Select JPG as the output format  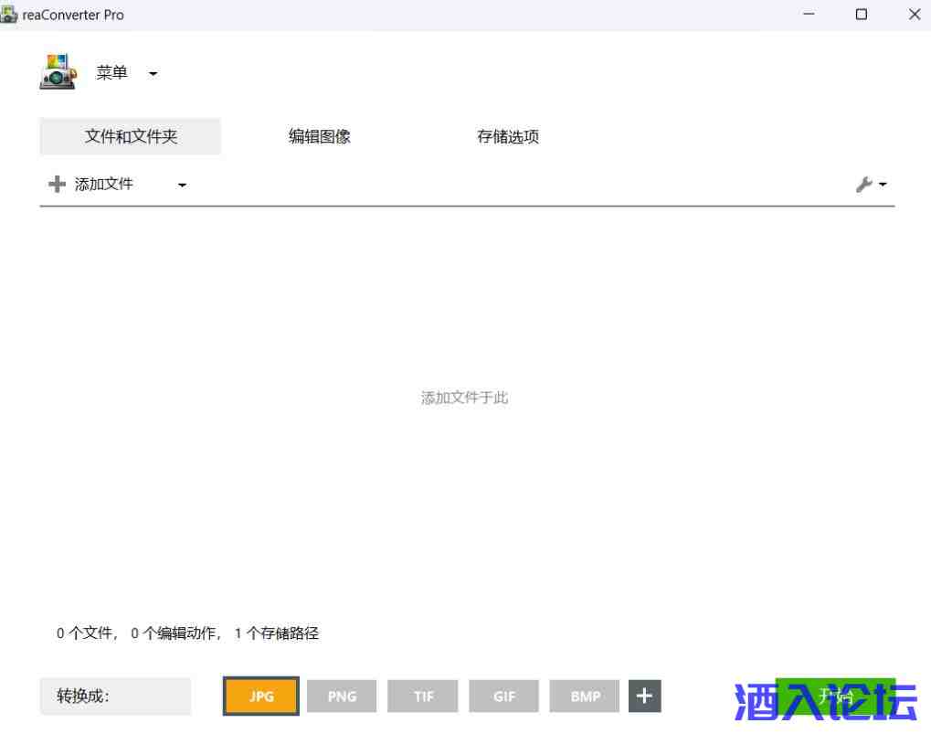(x=261, y=697)
